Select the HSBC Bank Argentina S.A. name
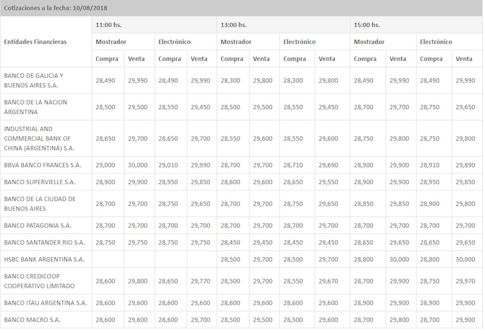 [x=44, y=259]
